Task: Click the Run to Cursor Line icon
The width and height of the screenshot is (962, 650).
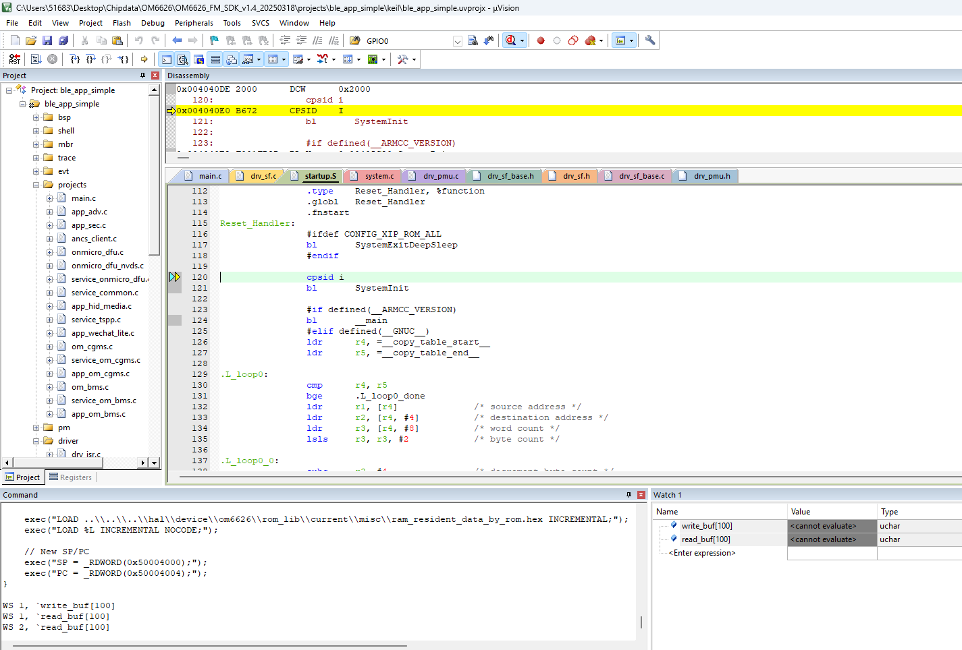Action: click(x=124, y=59)
